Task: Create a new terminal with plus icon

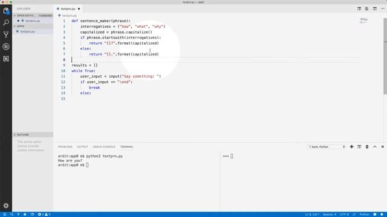Action: [x=351, y=146]
